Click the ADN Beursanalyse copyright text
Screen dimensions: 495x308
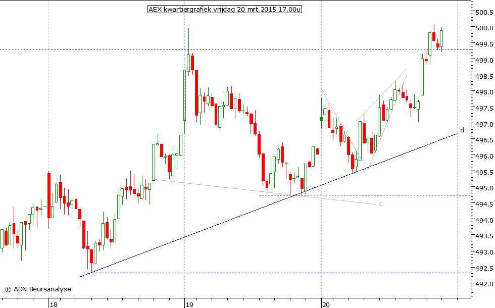point(38,289)
